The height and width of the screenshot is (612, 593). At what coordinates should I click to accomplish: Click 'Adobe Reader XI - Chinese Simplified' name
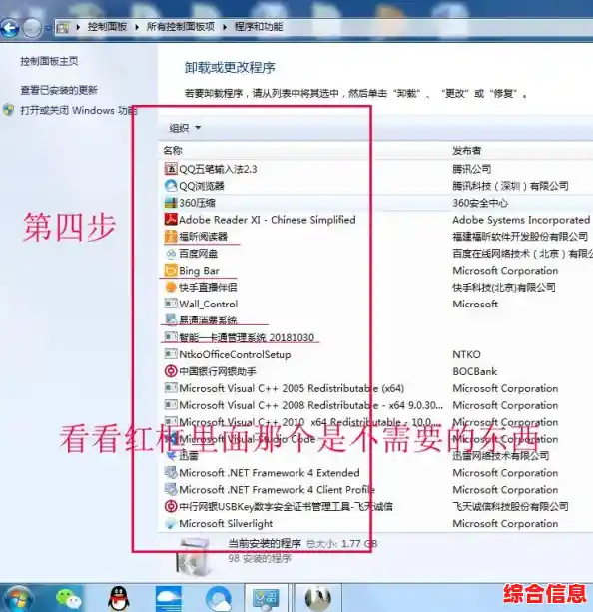268,220
